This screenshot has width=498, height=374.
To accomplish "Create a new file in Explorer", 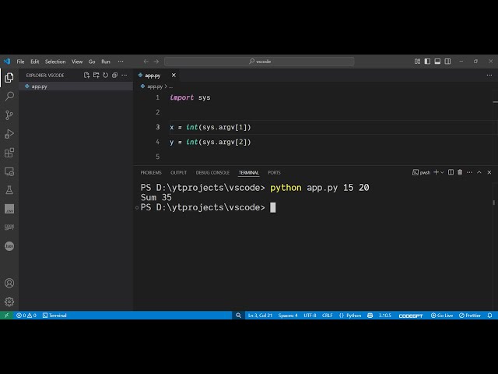I will tap(86, 75).
